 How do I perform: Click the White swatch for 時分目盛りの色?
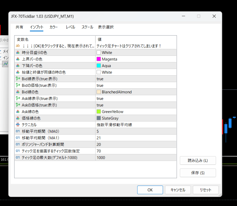(99, 52)
